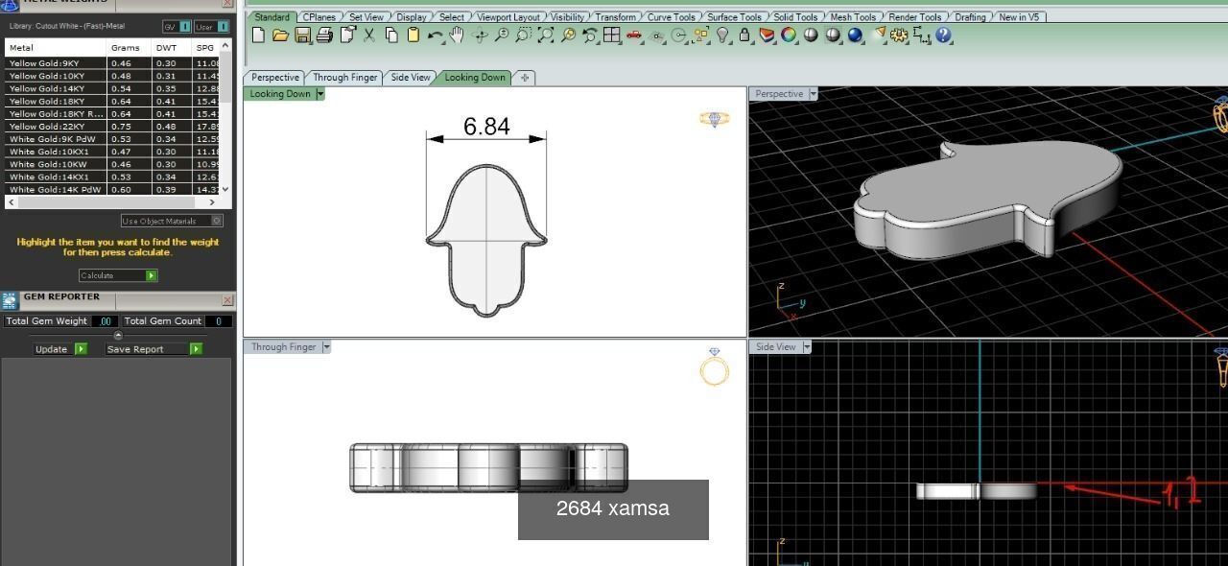Click the Dimension tool icon
The width and height of the screenshot is (1228, 566).
click(921, 35)
